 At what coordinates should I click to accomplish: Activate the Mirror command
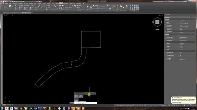coord(26,7)
